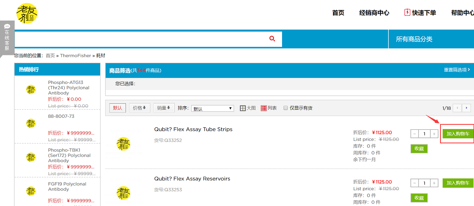The image size is (474, 206).
Task: Decrease quantity for Tube Strips
Action: 415,134
